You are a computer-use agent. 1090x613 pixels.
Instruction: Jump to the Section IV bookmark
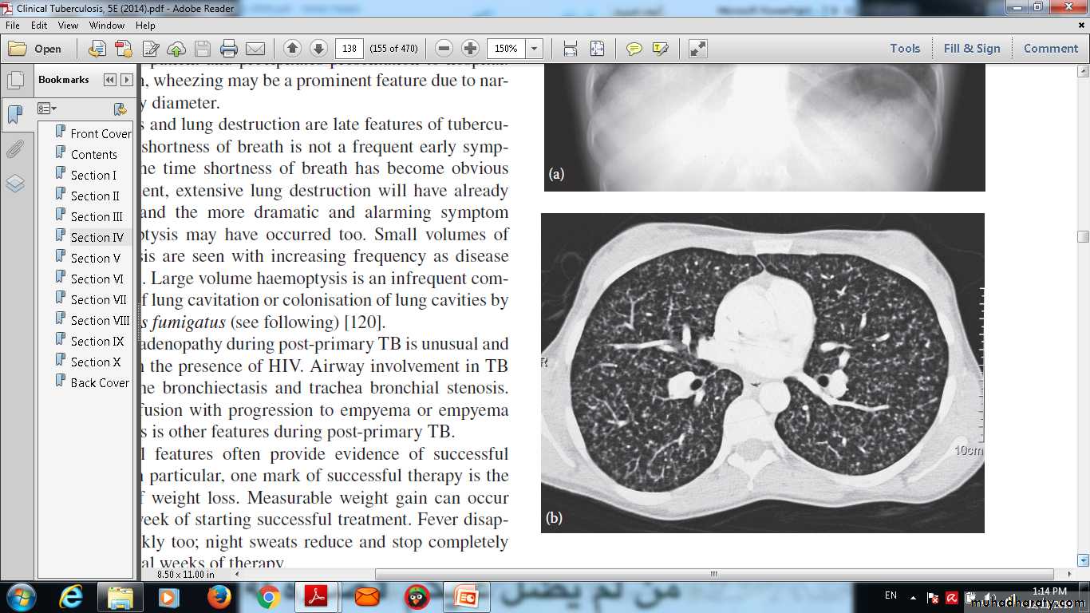pos(97,237)
